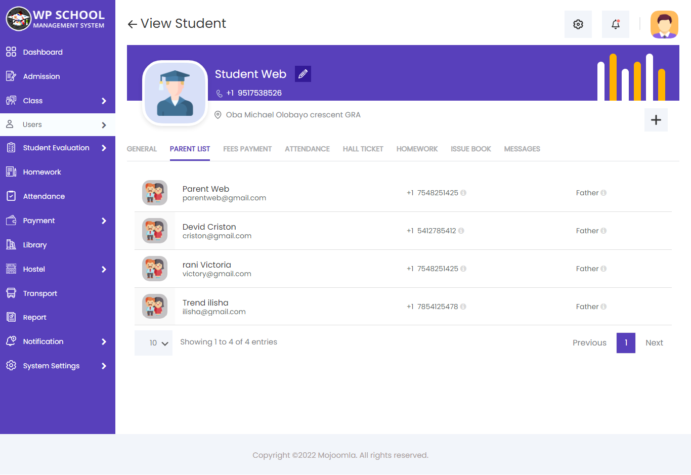The width and height of the screenshot is (691, 475).
Task: Go to Next page of parent list
Action: (x=654, y=342)
